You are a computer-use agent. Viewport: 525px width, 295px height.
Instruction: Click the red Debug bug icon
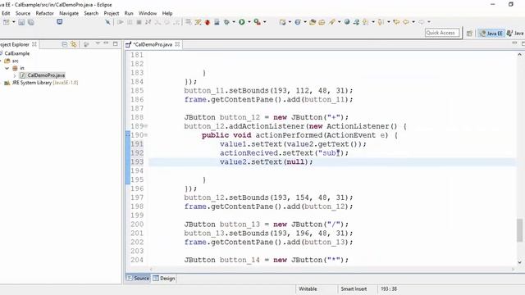(208, 22)
